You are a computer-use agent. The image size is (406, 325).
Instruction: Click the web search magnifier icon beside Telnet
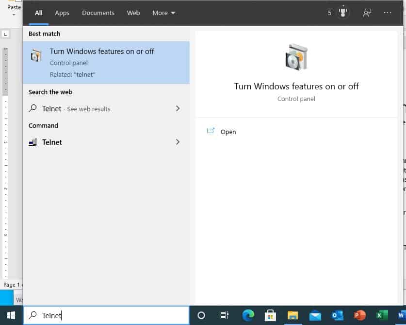pyautogui.click(x=32, y=108)
